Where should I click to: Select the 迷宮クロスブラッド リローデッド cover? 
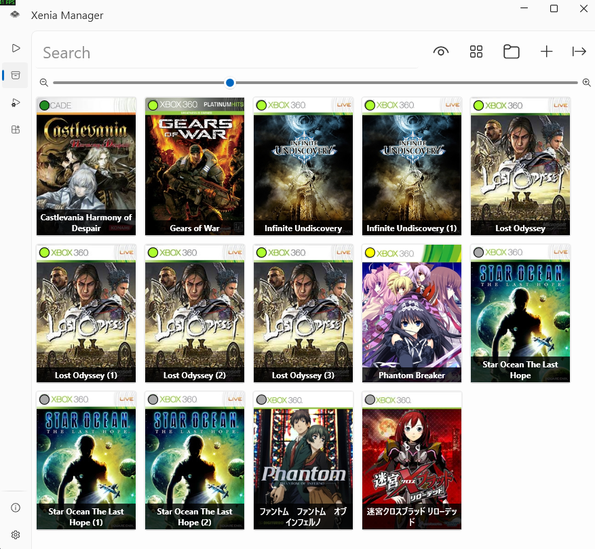click(412, 461)
